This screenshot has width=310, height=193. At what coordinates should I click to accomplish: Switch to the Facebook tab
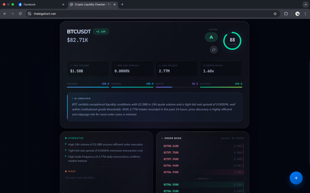click(x=41, y=4)
